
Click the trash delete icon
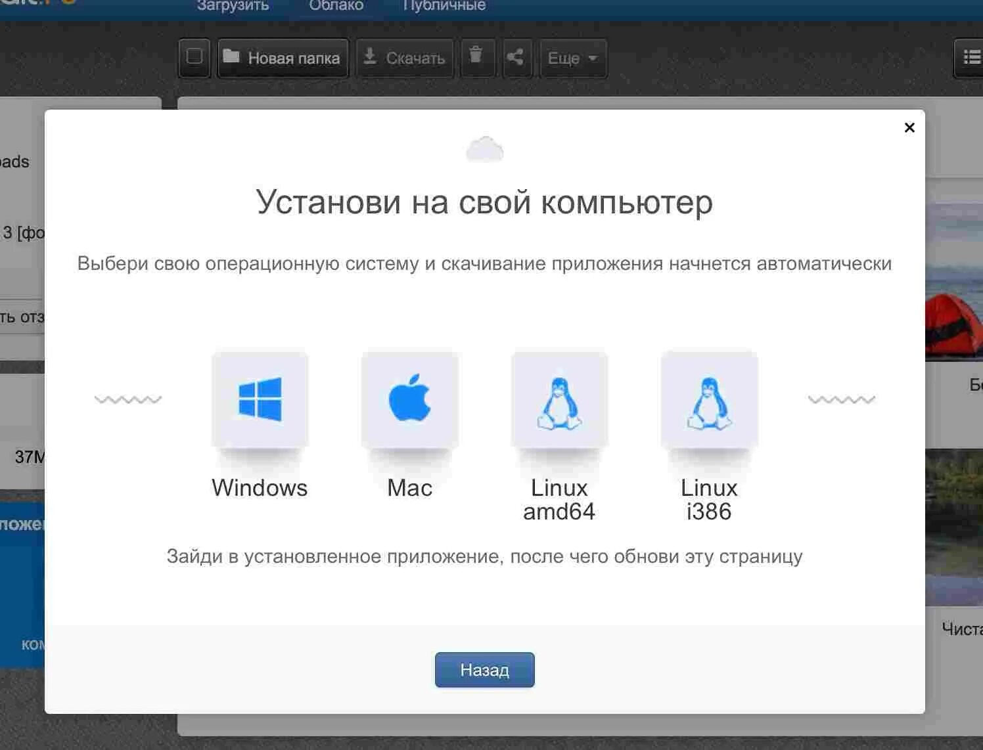pos(477,57)
